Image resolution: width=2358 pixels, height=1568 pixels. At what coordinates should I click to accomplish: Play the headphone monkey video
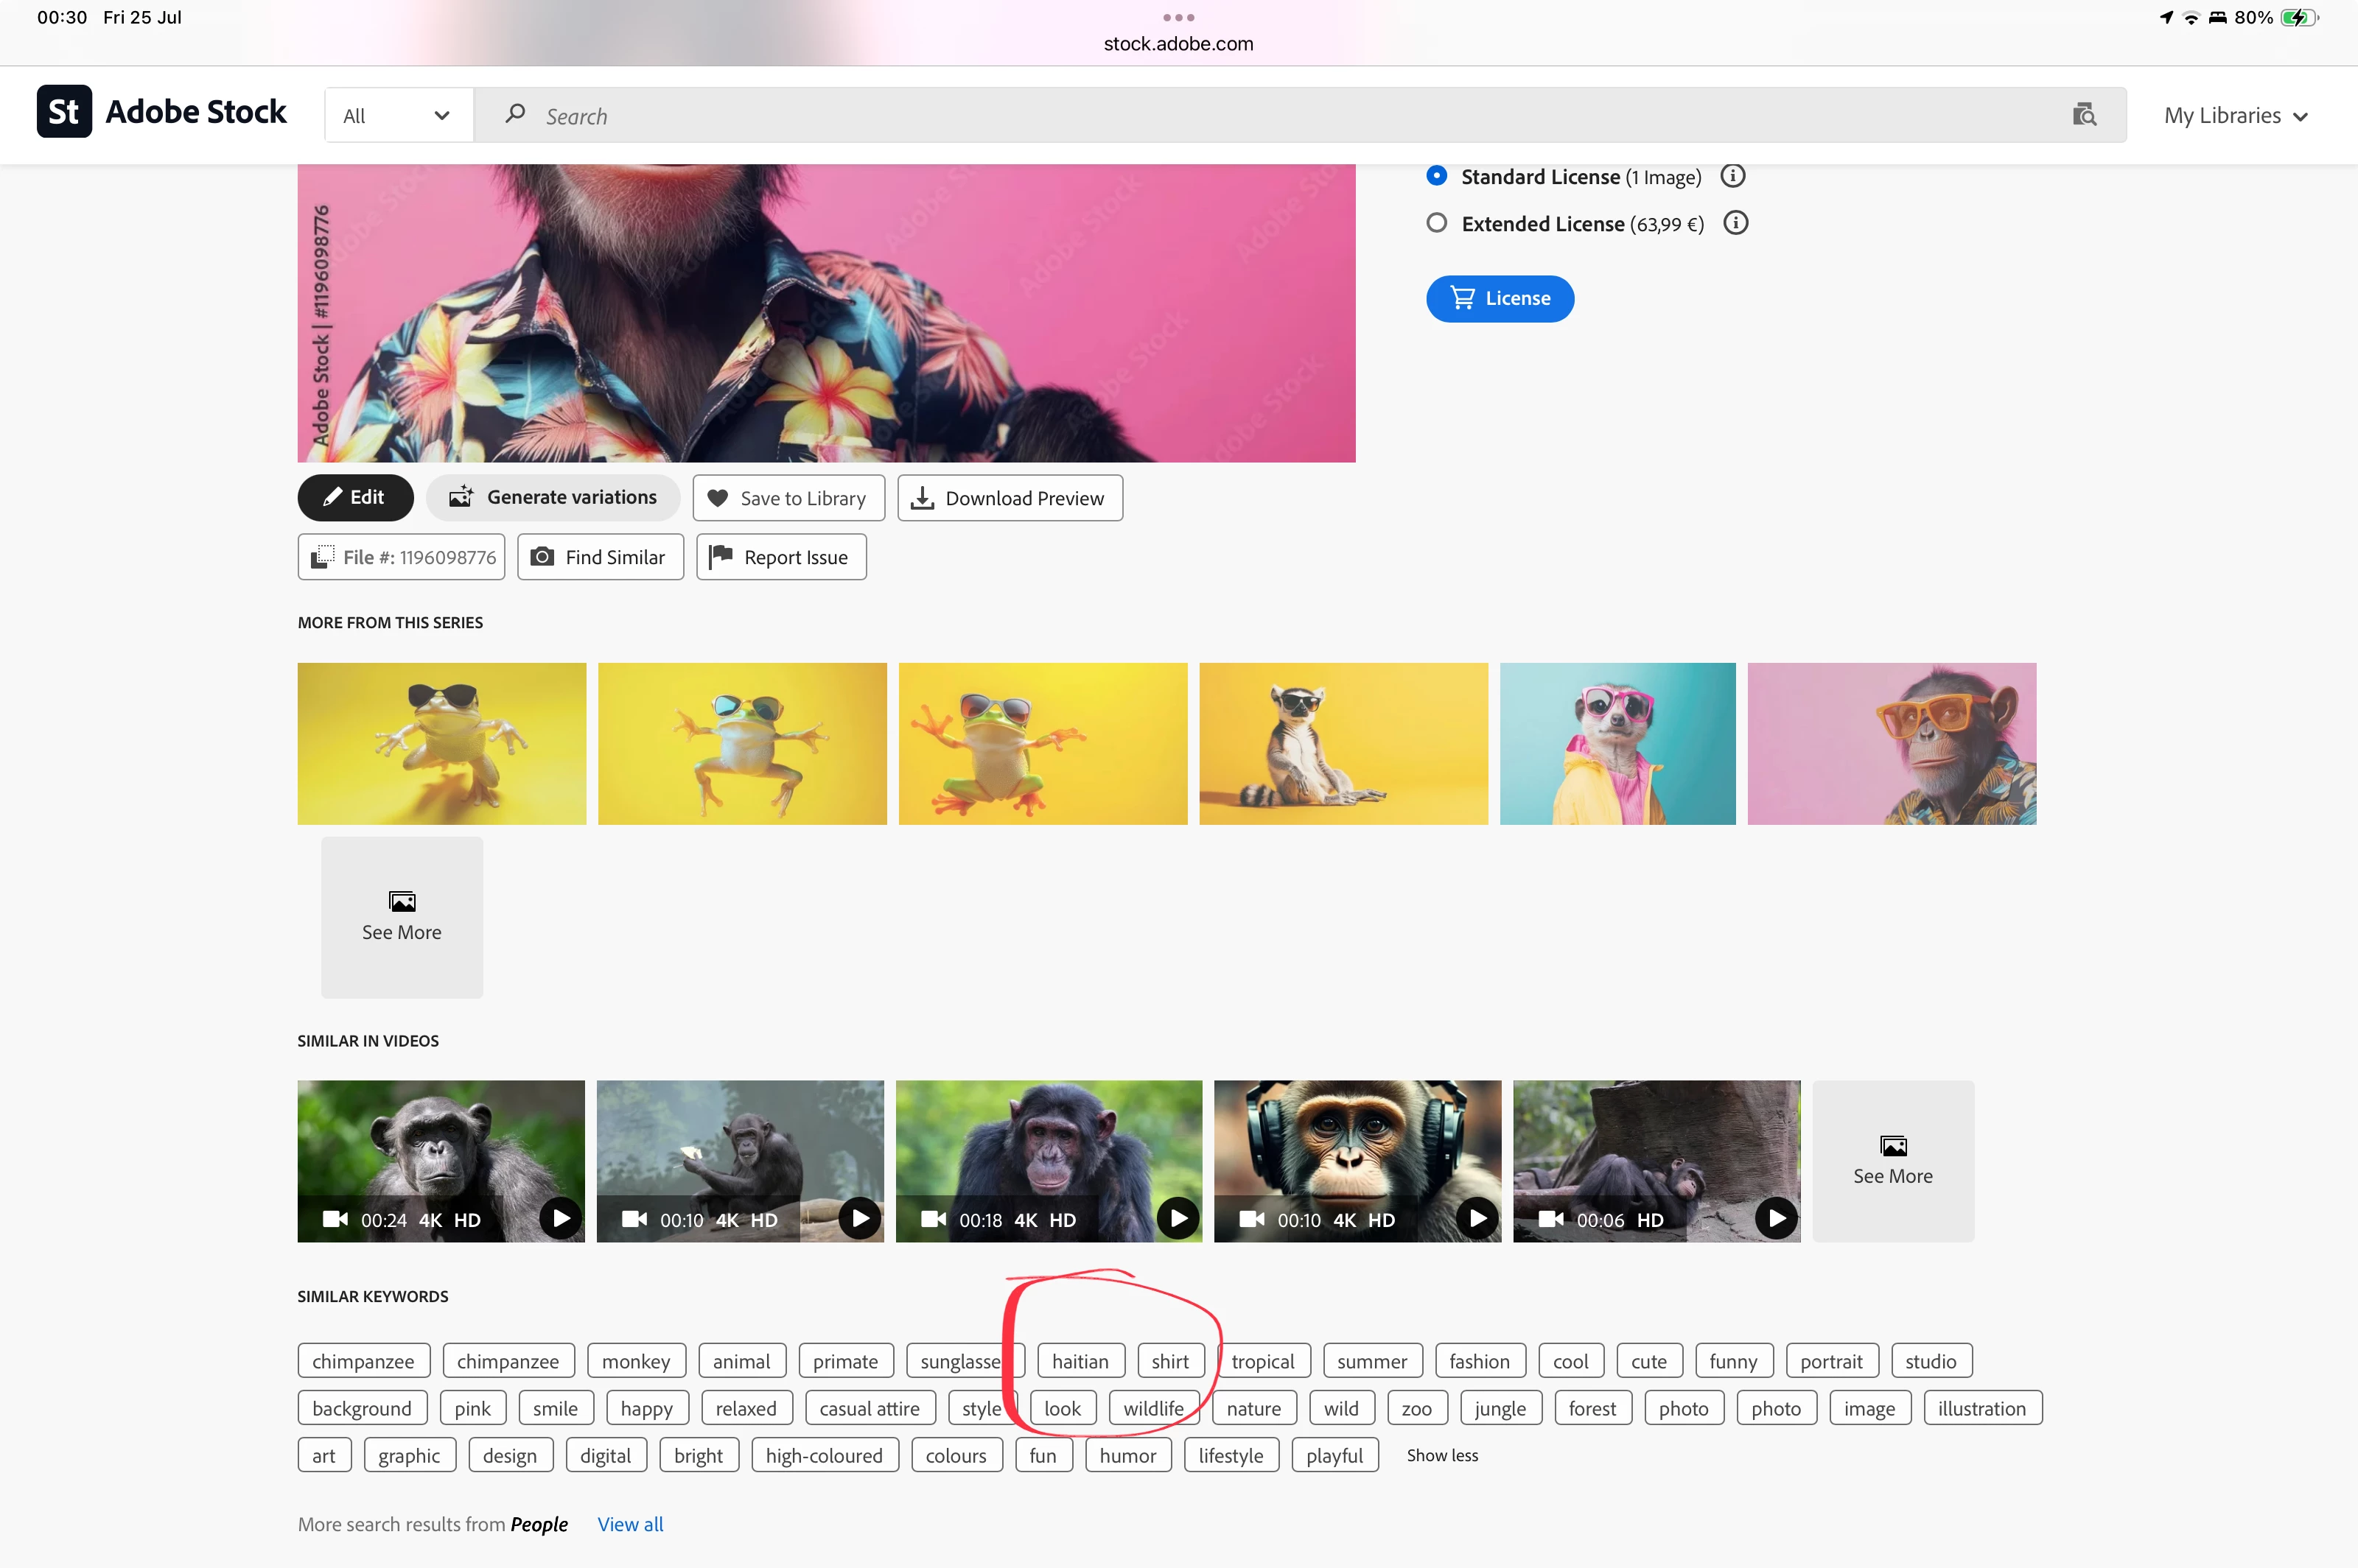[x=1477, y=1218]
